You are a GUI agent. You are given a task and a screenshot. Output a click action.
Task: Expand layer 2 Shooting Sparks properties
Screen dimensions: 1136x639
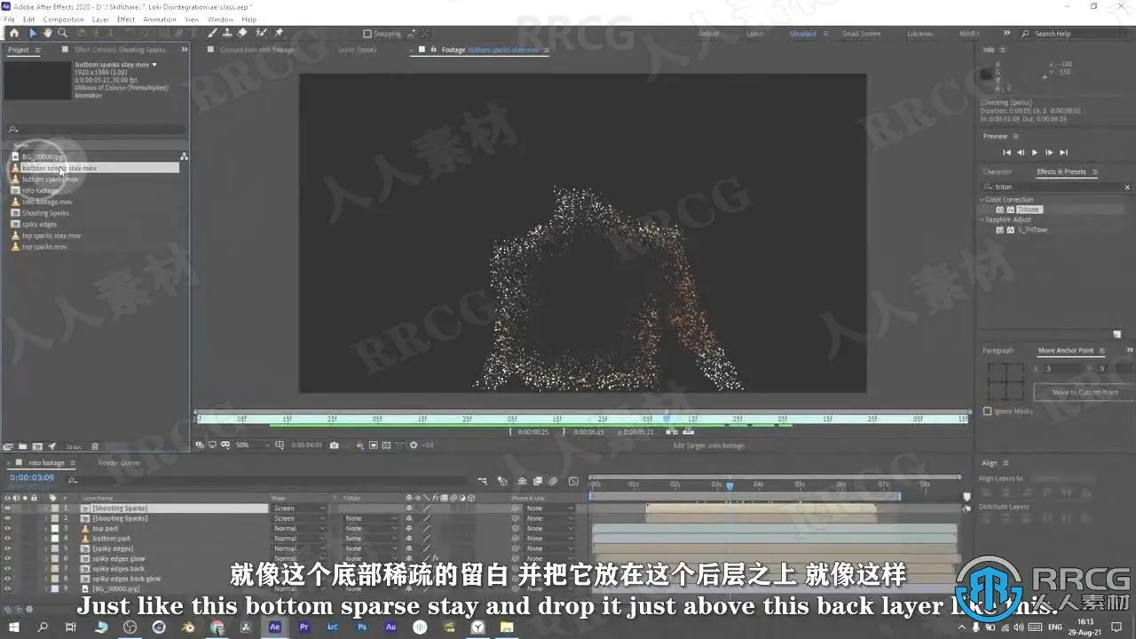point(46,518)
